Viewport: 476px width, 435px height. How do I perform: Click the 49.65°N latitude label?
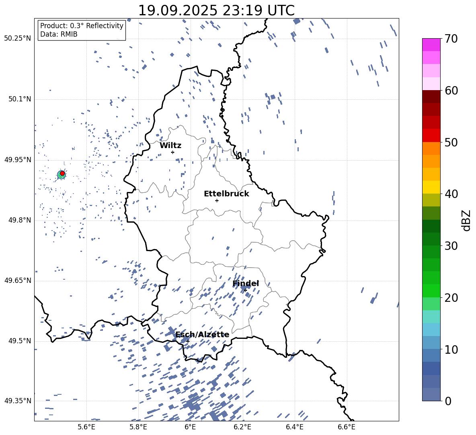click(18, 280)
